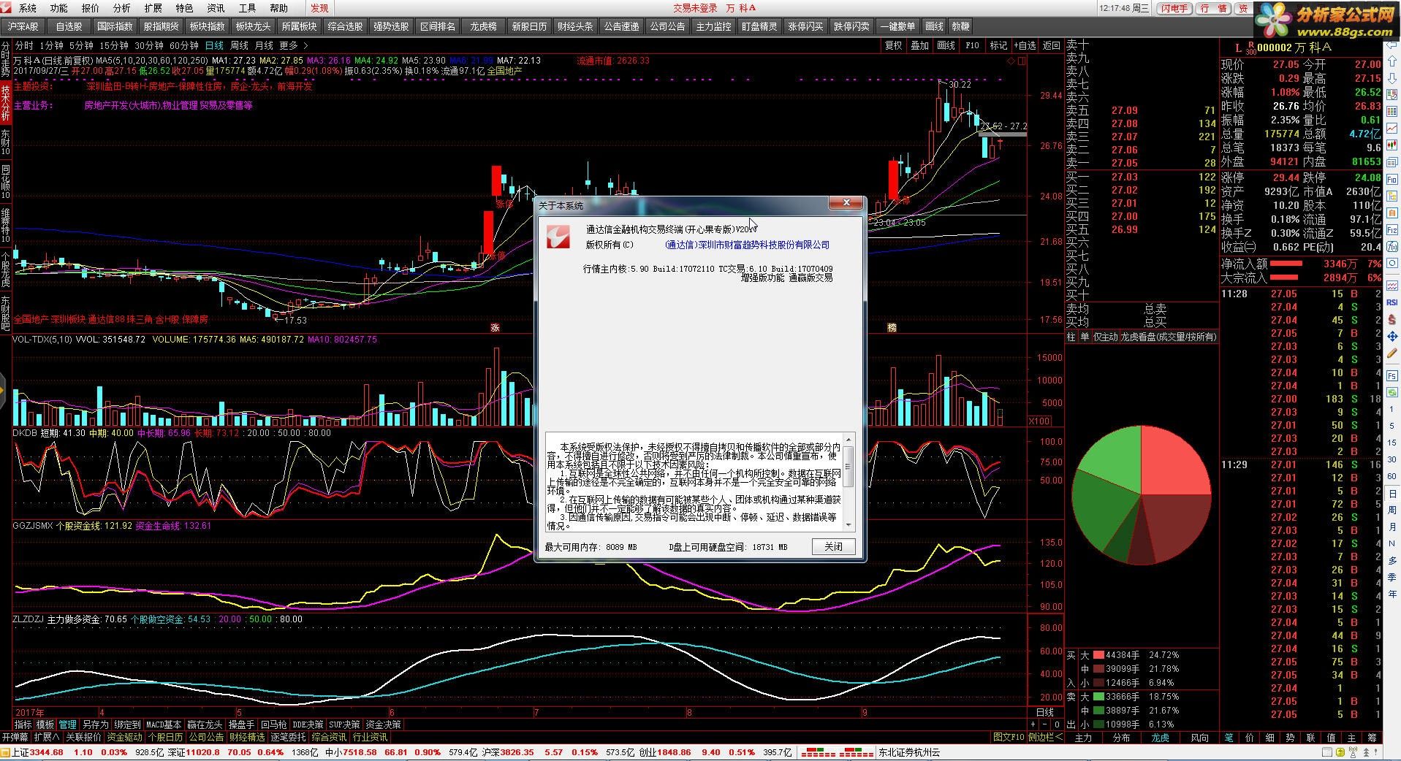This screenshot has height=761, width=1401.
Task: Click the diamond icon at chart top-right
Action: pos(1011,61)
